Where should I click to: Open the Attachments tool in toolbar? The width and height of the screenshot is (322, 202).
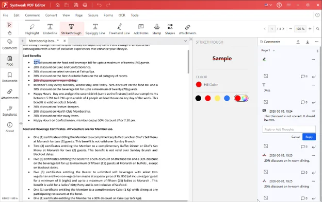[187, 29]
